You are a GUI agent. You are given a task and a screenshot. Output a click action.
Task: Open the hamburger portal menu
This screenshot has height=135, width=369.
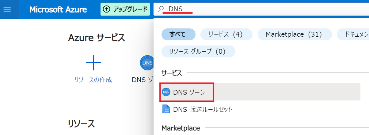tap(7, 9)
